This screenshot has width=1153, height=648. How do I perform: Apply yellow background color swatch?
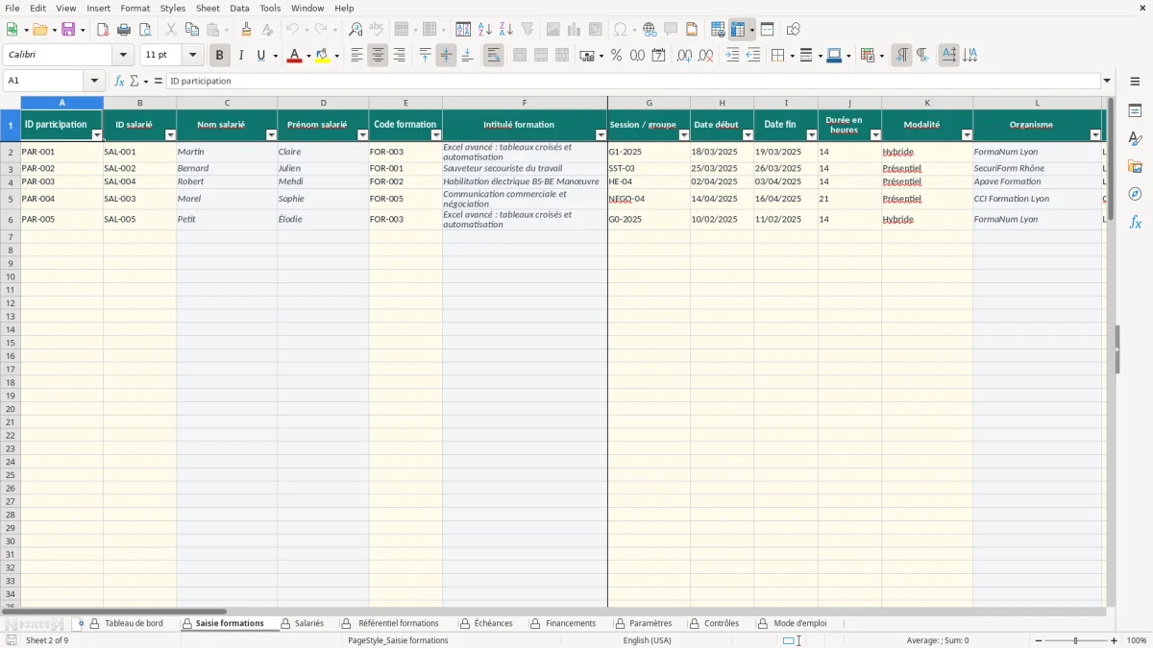[x=322, y=56]
